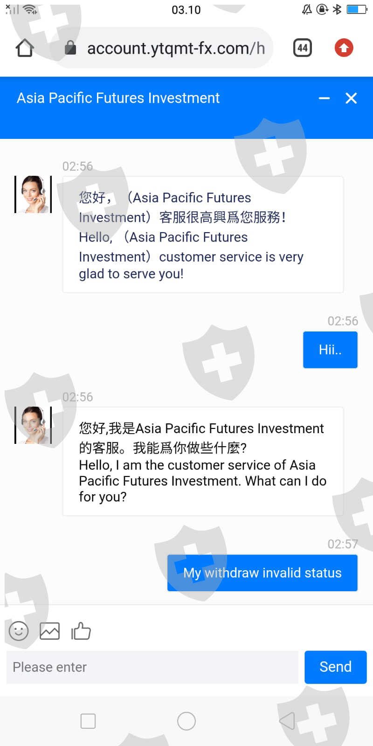Attach an image with the picture icon
The image size is (373, 746).
point(49,631)
